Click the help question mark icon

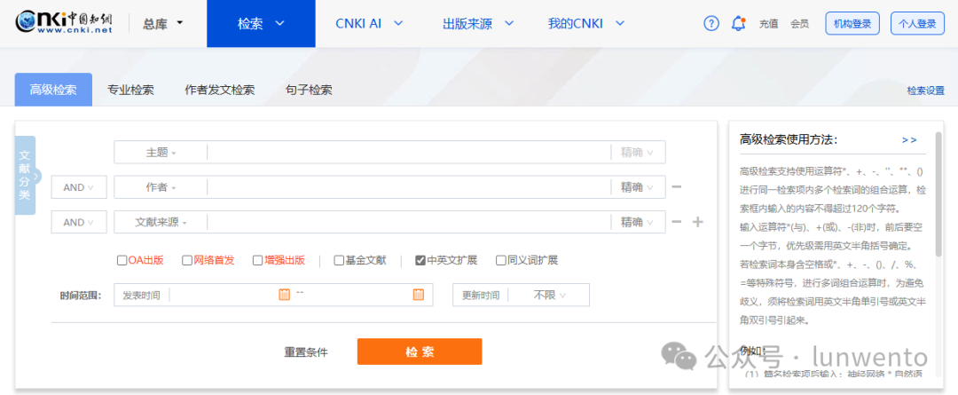(711, 24)
